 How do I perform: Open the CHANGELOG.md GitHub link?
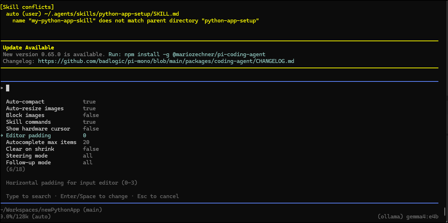coord(166,61)
